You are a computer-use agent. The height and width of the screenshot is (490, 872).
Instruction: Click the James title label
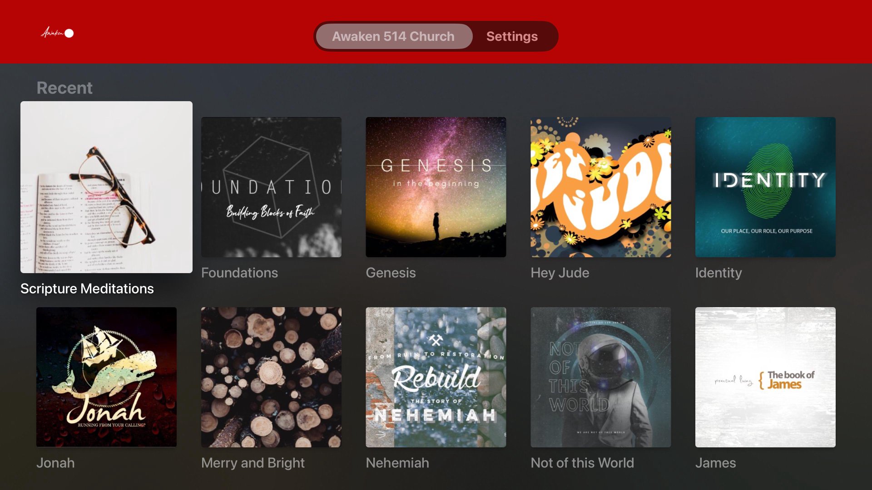[x=715, y=463]
